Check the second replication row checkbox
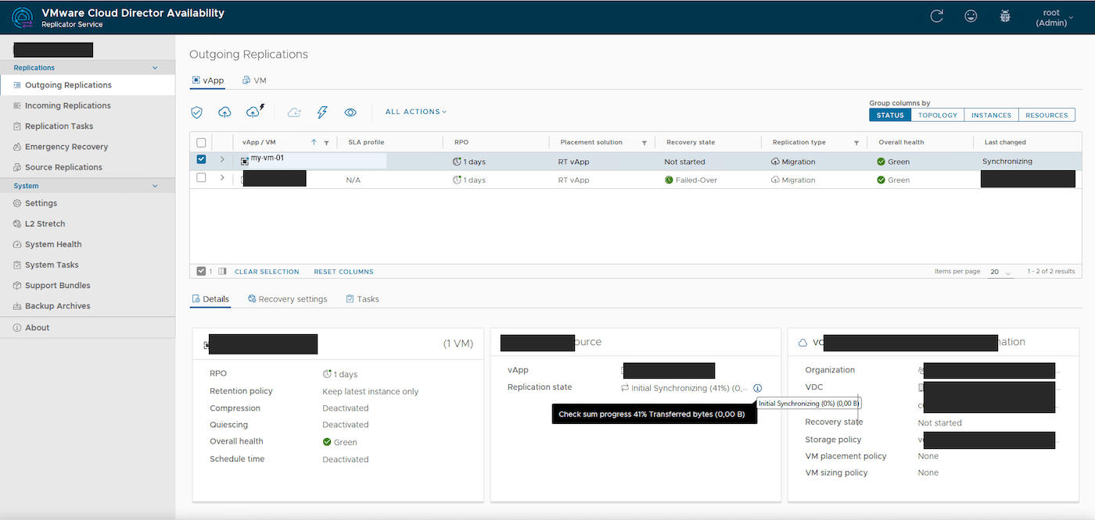1095x520 pixels. pos(201,178)
